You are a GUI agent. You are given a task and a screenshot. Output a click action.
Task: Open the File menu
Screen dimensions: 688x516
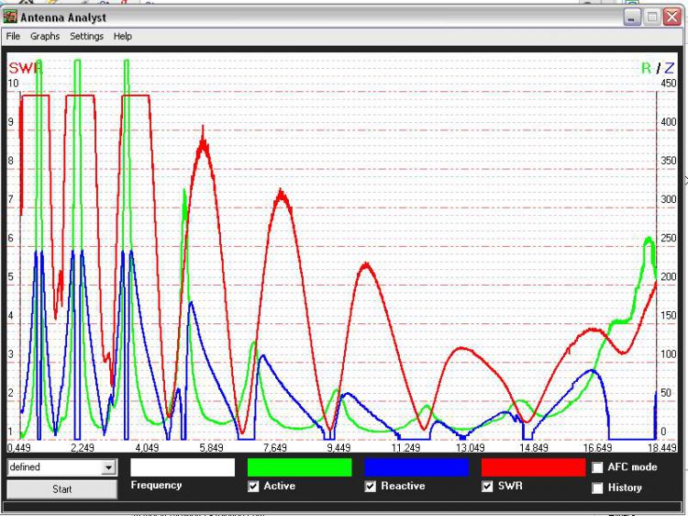click(13, 36)
